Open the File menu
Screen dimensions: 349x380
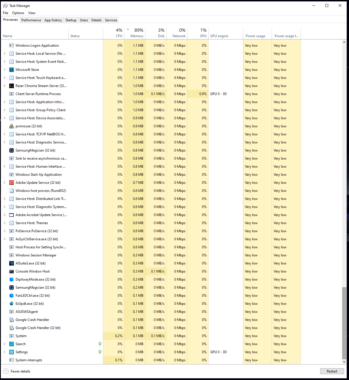(5, 13)
